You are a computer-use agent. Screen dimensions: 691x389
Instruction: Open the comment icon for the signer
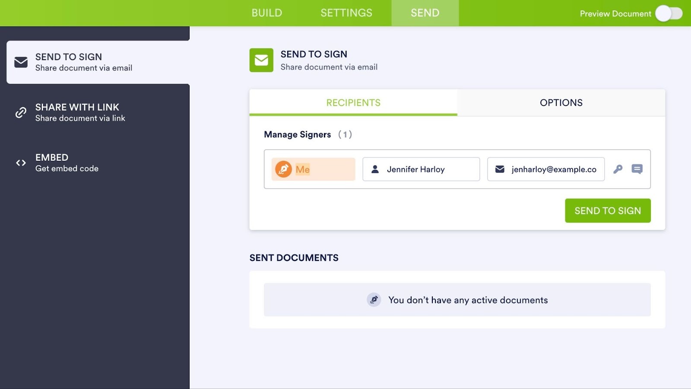tap(637, 169)
